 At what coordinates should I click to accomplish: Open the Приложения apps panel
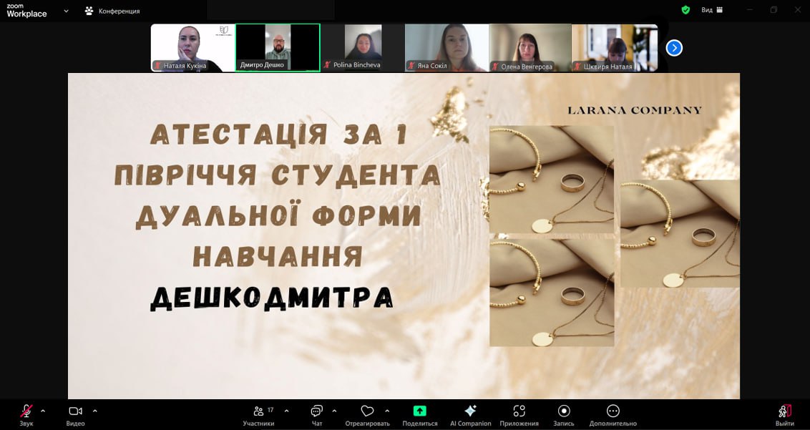click(x=519, y=415)
